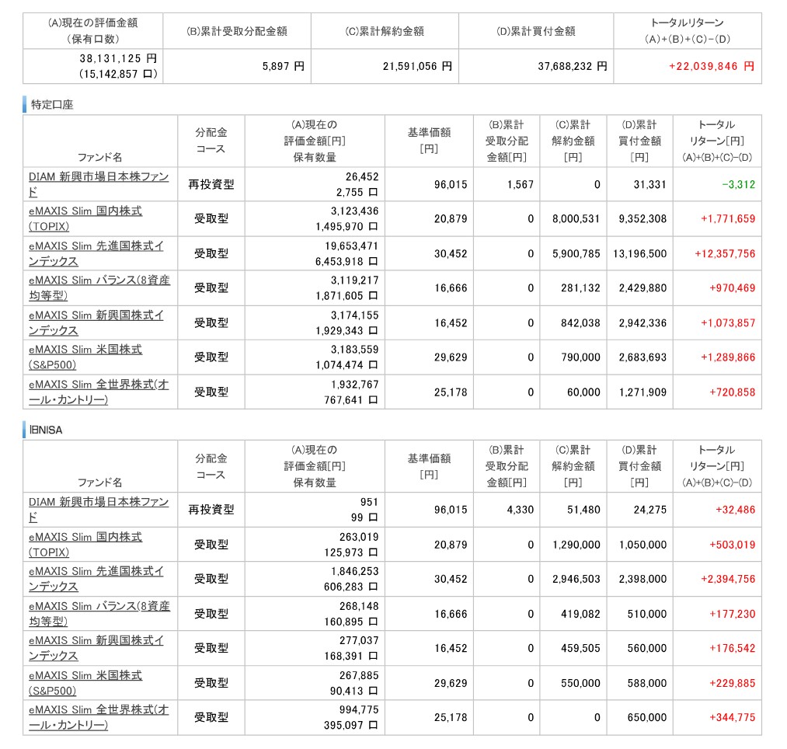This screenshot has height=749, width=787.
Task: Select total return value +22,039,846 円
Action: click(x=712, y=66)
